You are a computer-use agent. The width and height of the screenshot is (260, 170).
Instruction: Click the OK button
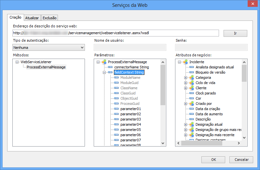pos(213,160)
